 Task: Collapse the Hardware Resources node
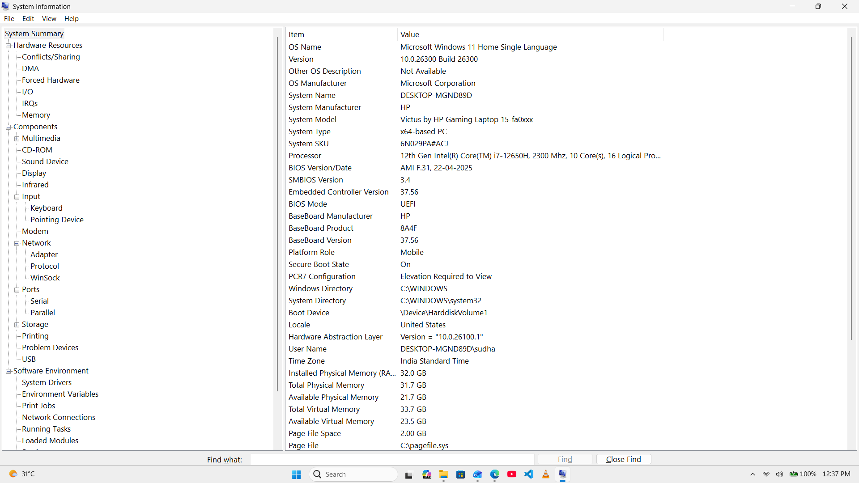click(x=8, y=46)
